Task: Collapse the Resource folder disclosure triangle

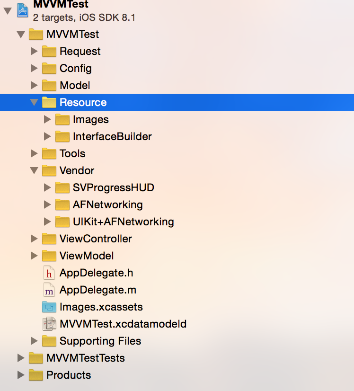Action: (x=34, y=102)
